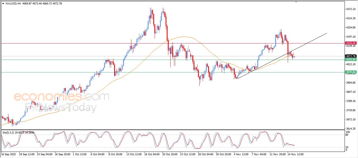Click the 30 Oct 20:00 time label
The width and height of the screenshot is (358, 158).
pos(224,154)
